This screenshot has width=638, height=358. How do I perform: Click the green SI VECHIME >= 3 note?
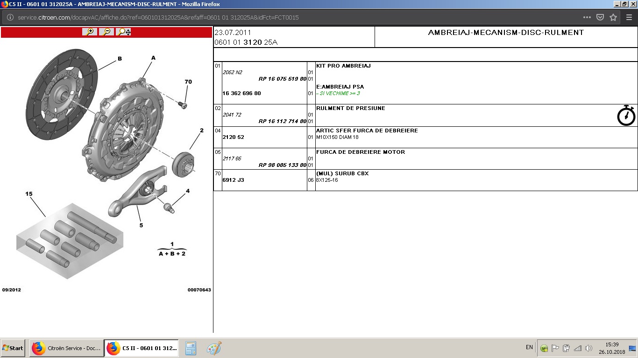coord(338,94)
